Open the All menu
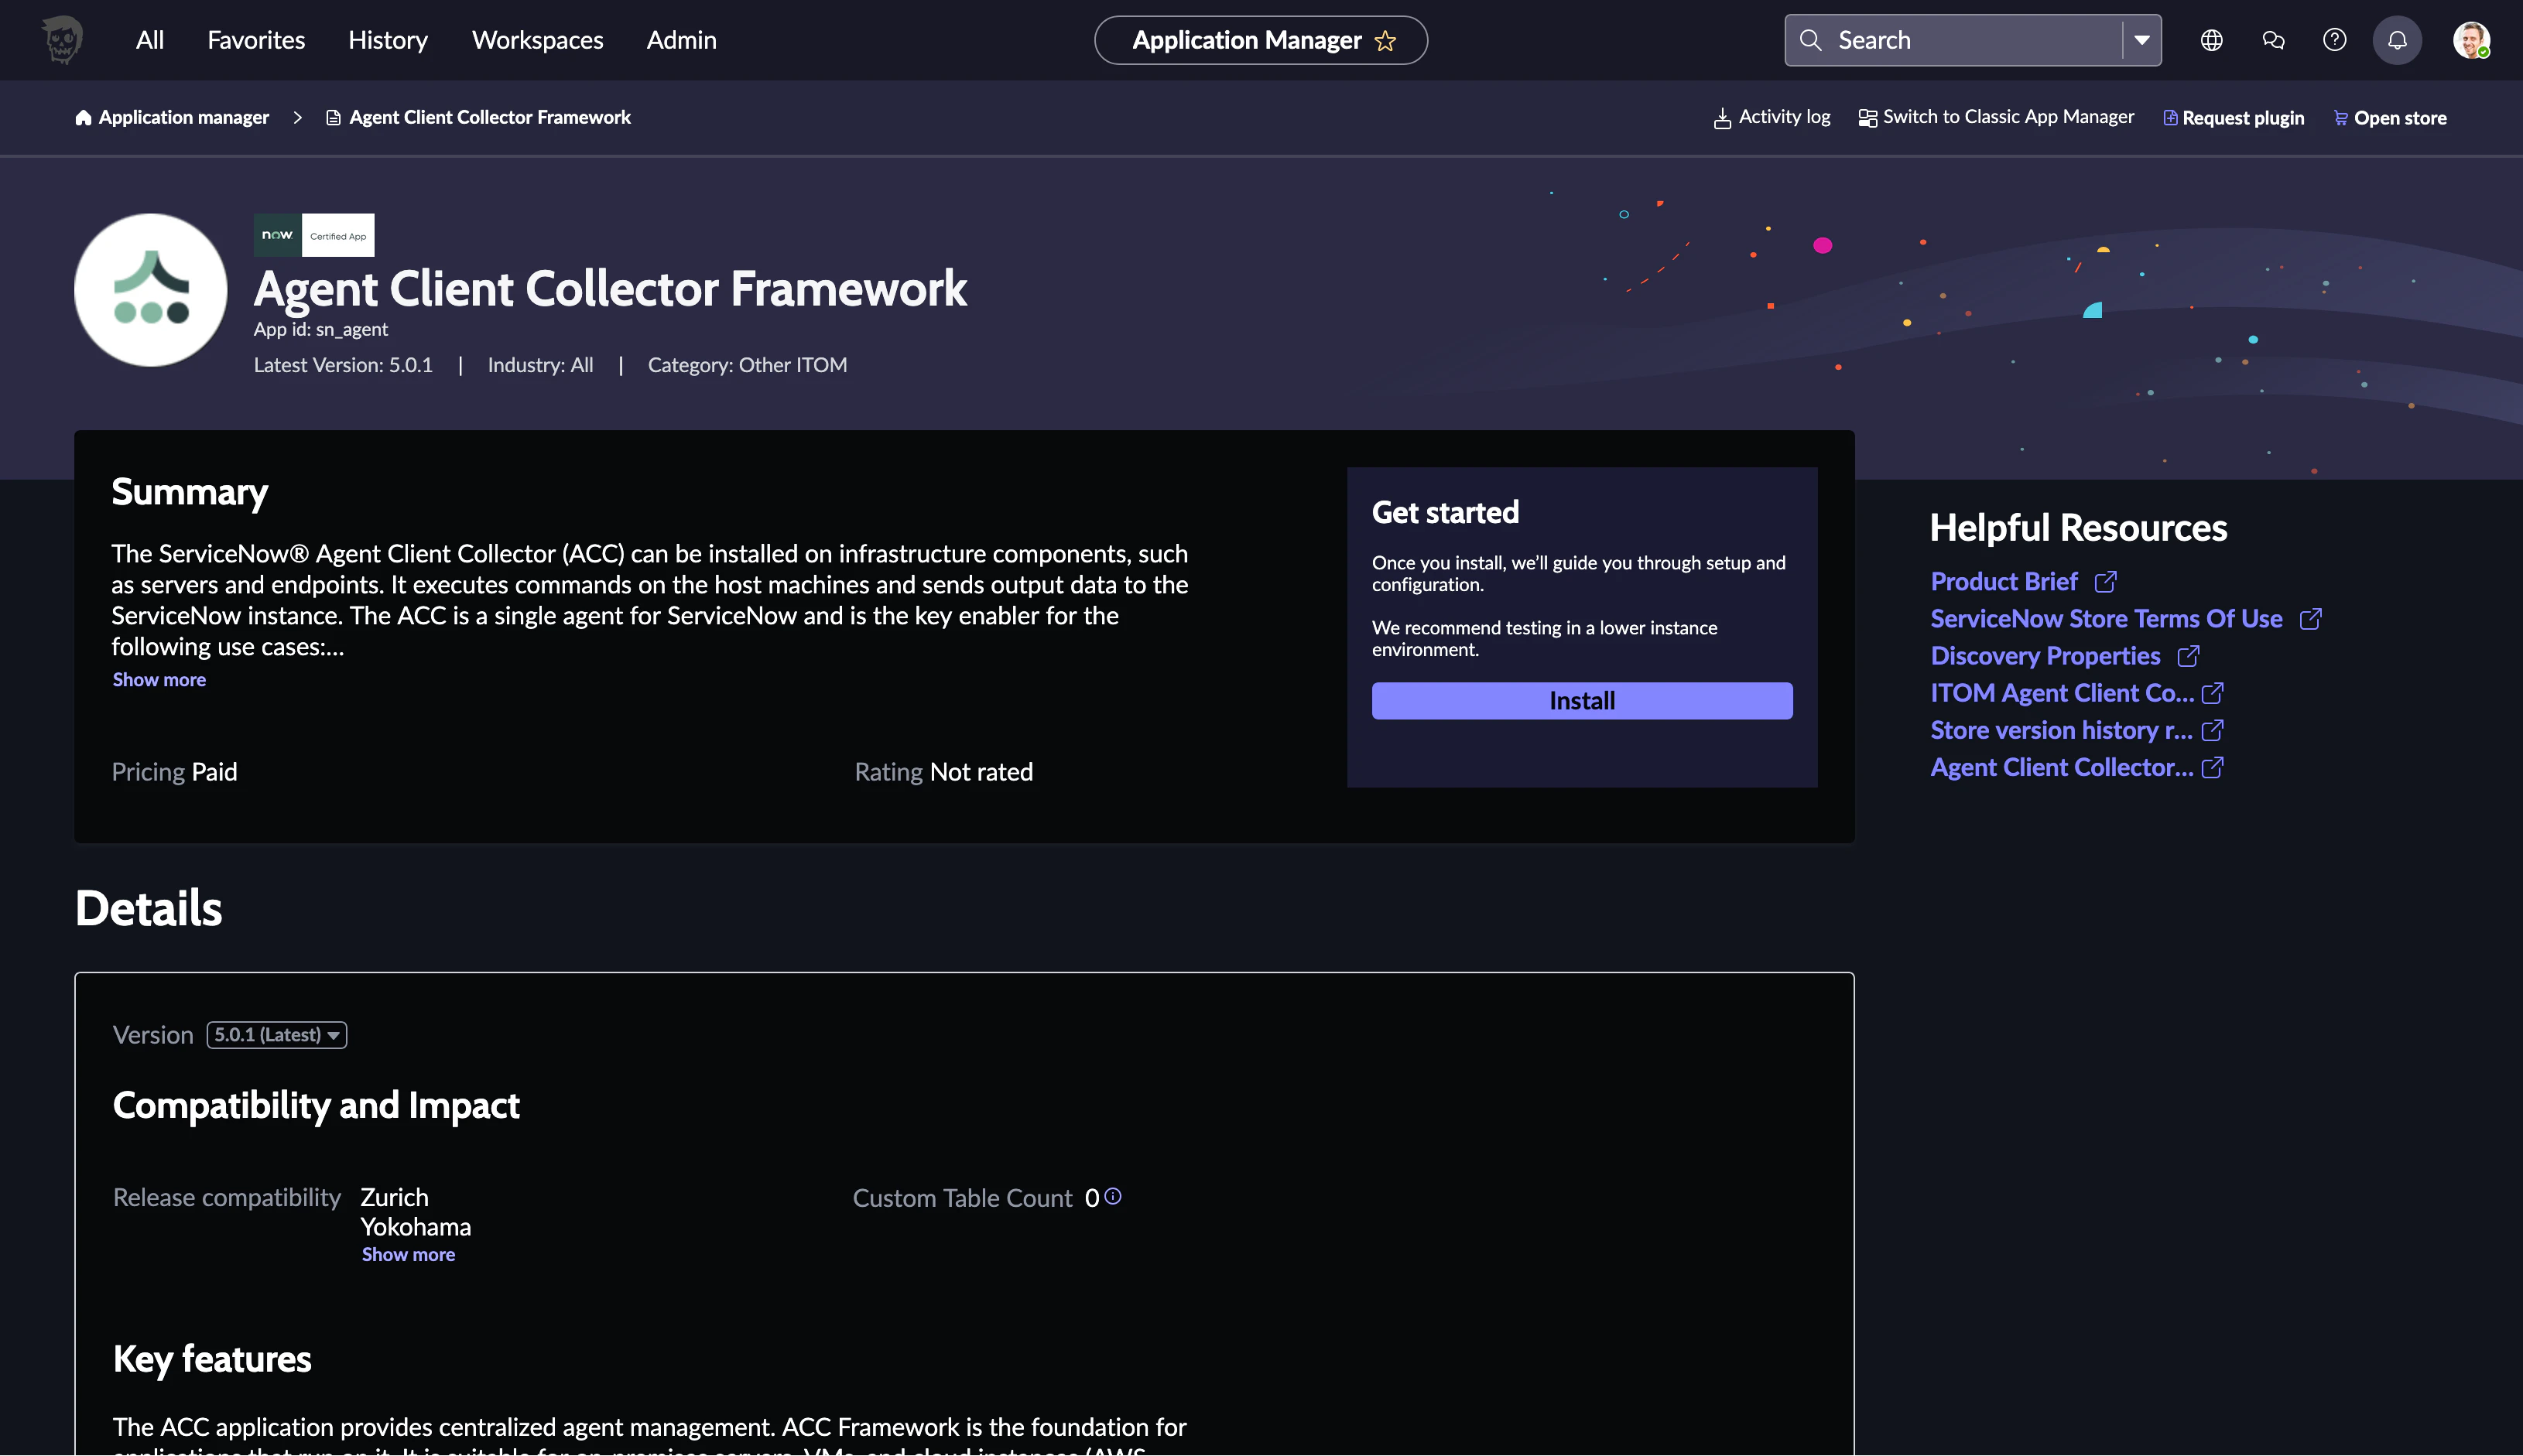Screen dimensions: 2523x1456 150,40
